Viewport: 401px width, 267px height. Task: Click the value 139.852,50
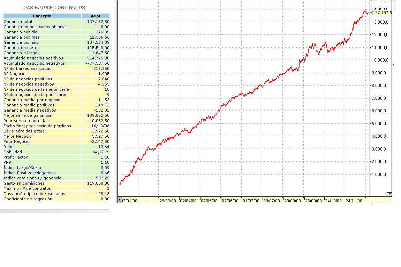(x=98, y=115)
